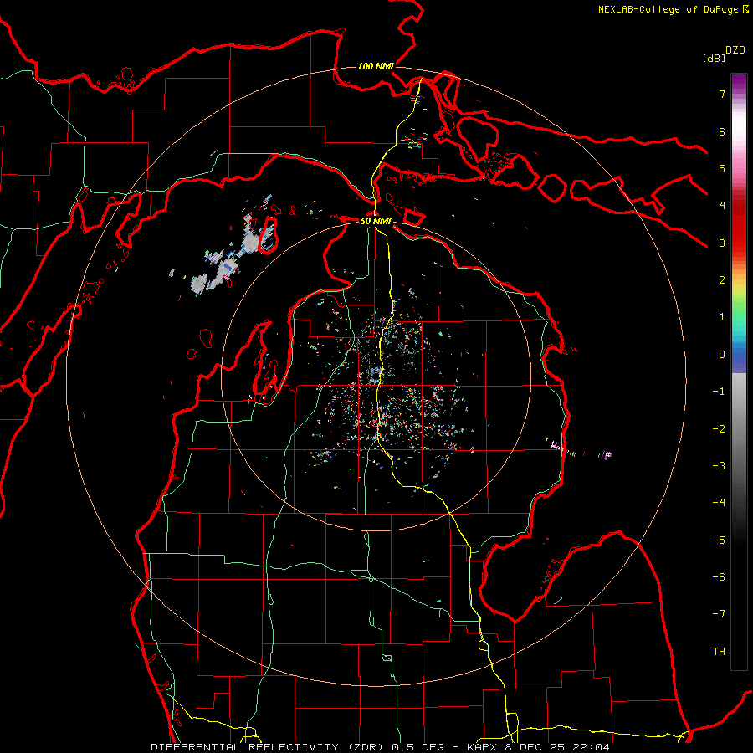Click the -6 value on color scale
Screen dimensions: 753x753
pos(719,577)
